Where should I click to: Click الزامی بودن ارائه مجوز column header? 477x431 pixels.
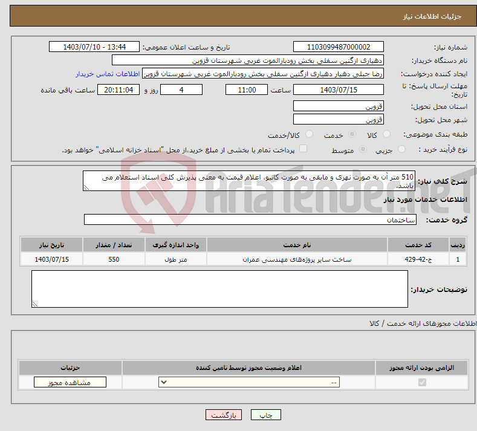point(421,368)
